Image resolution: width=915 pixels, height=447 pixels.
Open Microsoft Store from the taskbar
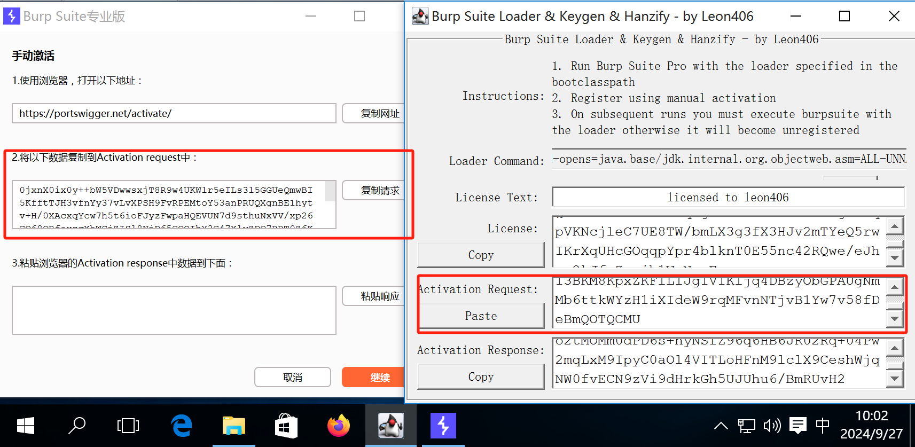286,426
